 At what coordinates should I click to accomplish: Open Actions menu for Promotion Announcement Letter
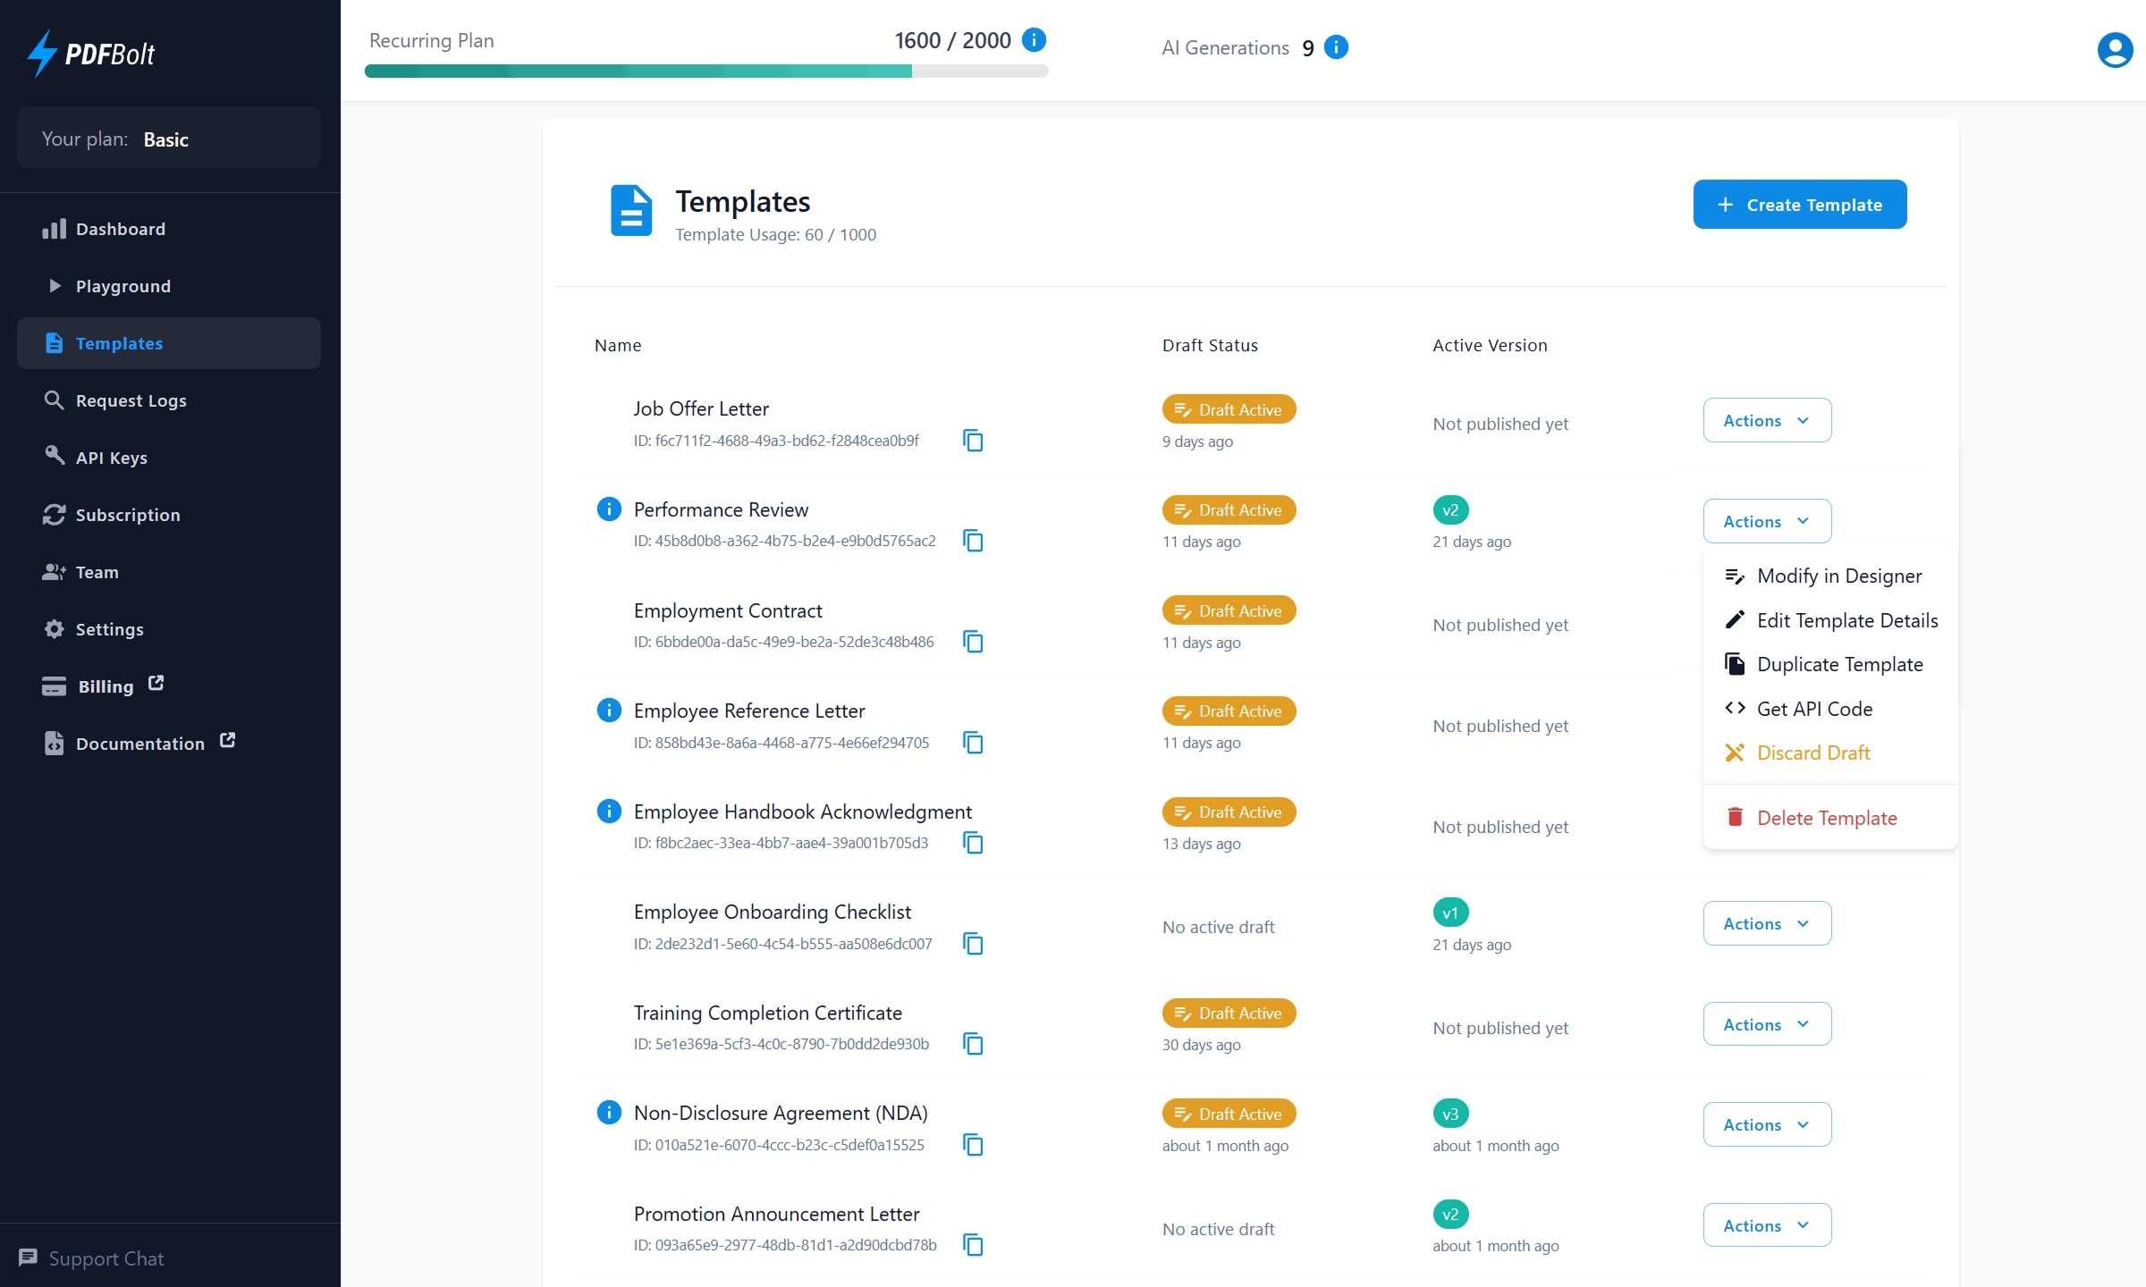(1766, 1225)
